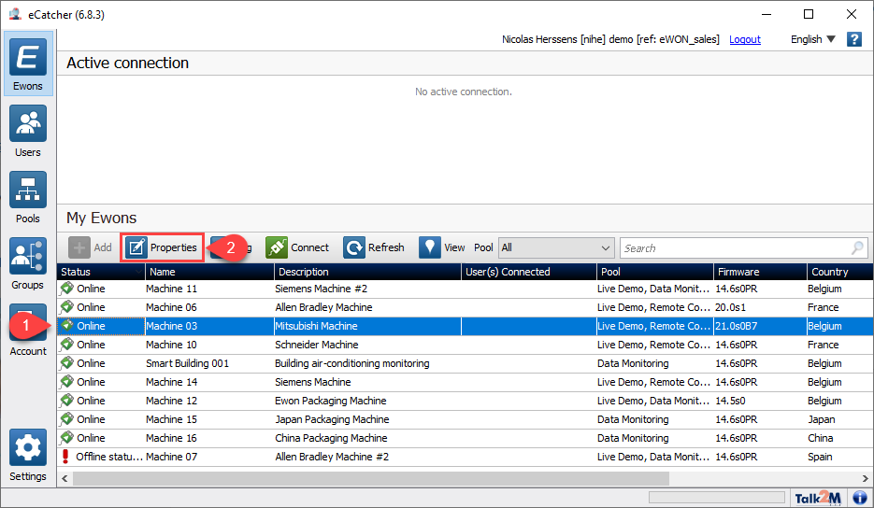Sort by User(s) Connected column header
This screenshot has height=508, width=874.
[529, 271]
